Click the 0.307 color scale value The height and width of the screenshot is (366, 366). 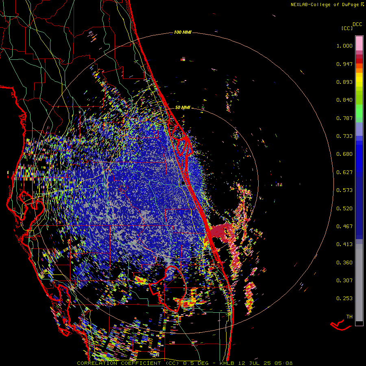pos(344,280)
